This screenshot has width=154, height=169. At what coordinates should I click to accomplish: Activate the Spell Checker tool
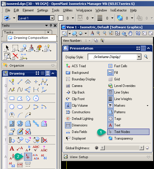[x=36, y=148]
